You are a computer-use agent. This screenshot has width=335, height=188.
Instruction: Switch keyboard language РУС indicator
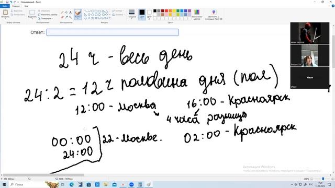311,184
